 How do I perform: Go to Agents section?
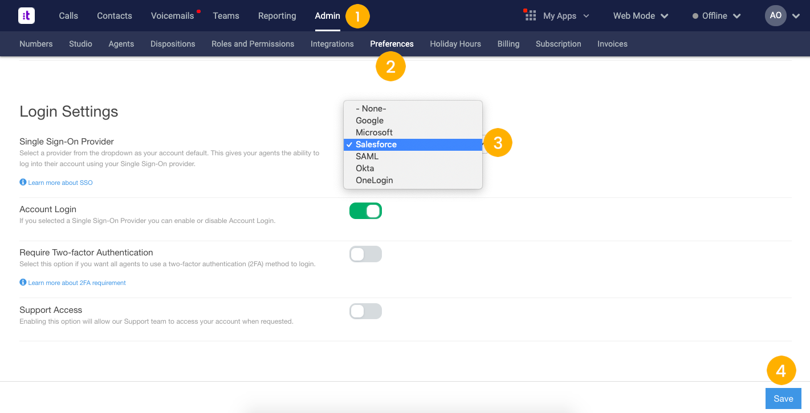tap(121, 44)
